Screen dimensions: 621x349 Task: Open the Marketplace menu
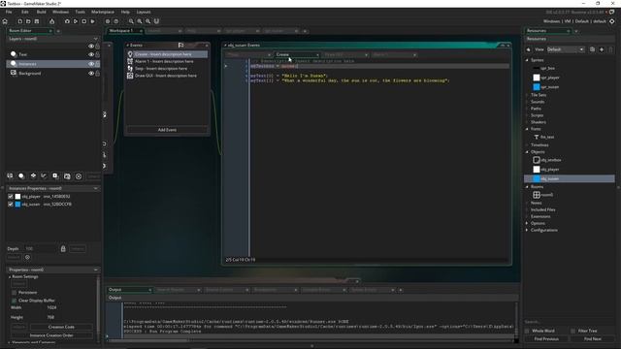[x=103, y=12]
